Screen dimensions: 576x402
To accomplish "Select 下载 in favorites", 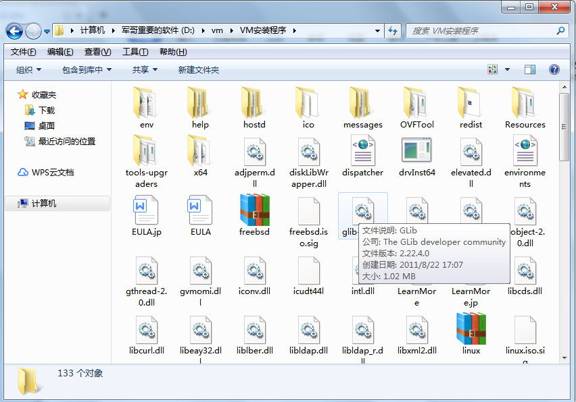I will [40, 111].
